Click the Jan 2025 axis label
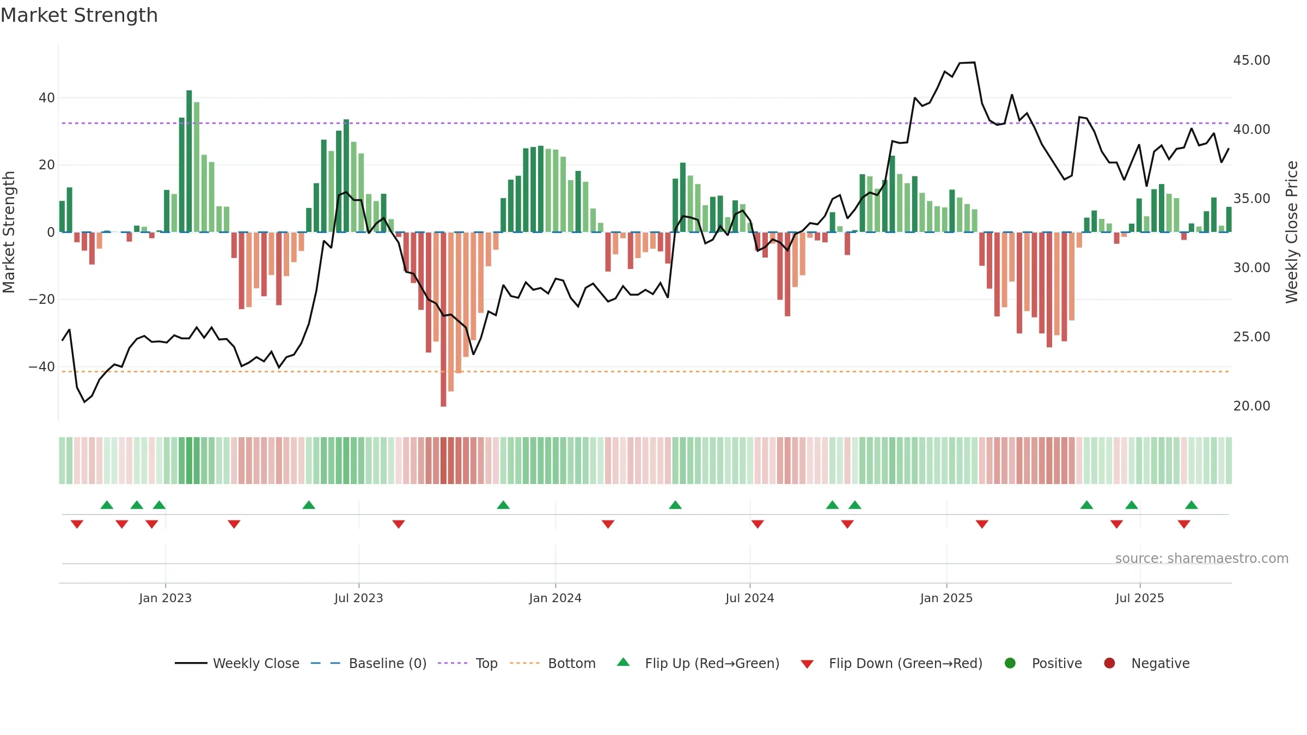This screenshot has width=1307, height=735. 946,598
